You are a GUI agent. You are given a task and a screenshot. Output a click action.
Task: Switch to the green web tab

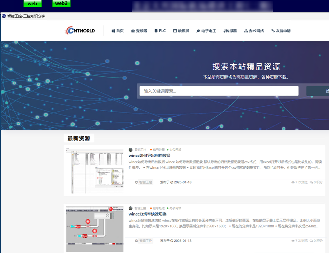pyautogui.click(x=32, y=4)
